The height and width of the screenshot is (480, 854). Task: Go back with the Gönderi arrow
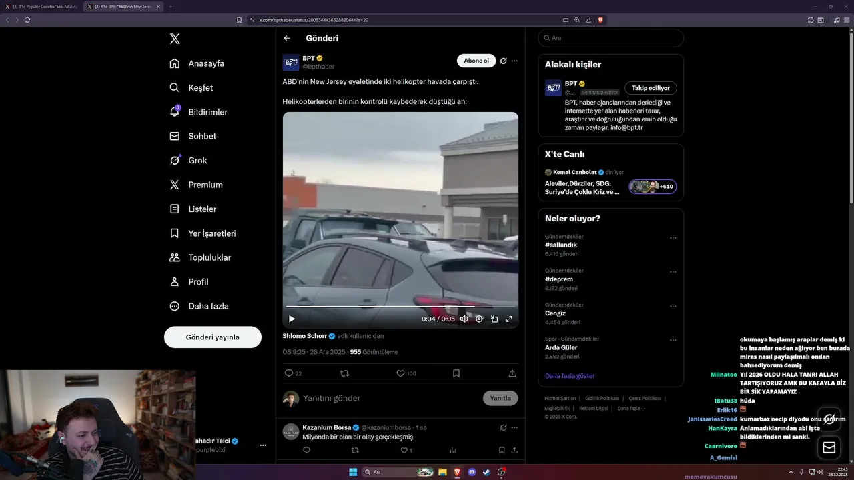pyautogui.click(x=287, y=39)
